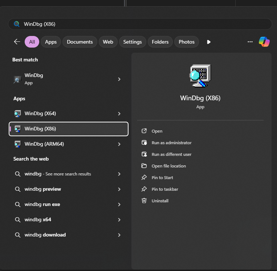Choose Uninstall for WinDbg (X86)

pos(160,201)
